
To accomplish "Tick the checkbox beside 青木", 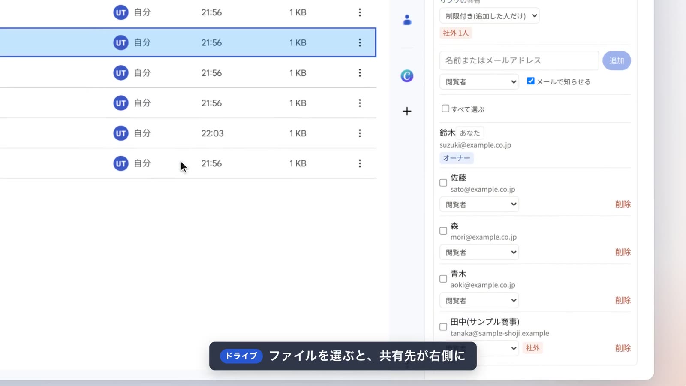I will tap(443, 279).
